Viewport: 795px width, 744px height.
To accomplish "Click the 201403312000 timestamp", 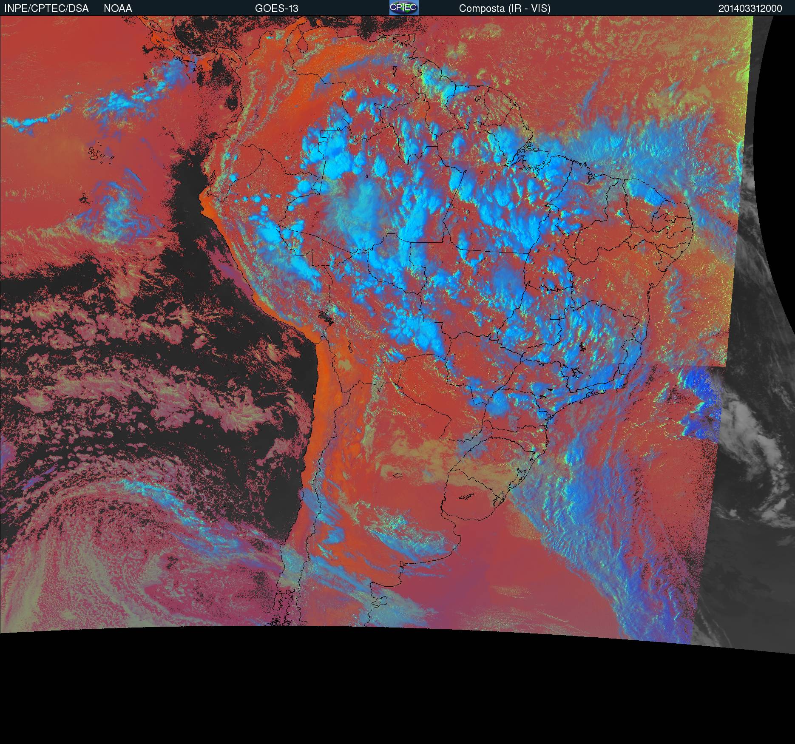I will coord(750,9).
